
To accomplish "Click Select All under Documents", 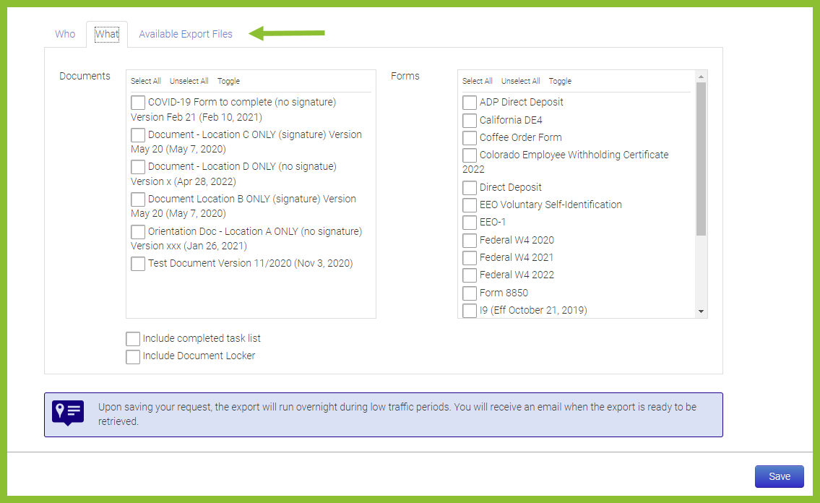I will click(145, 81).
